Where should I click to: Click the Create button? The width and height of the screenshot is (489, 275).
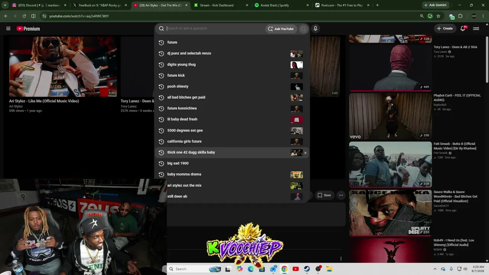coord(445,29)
